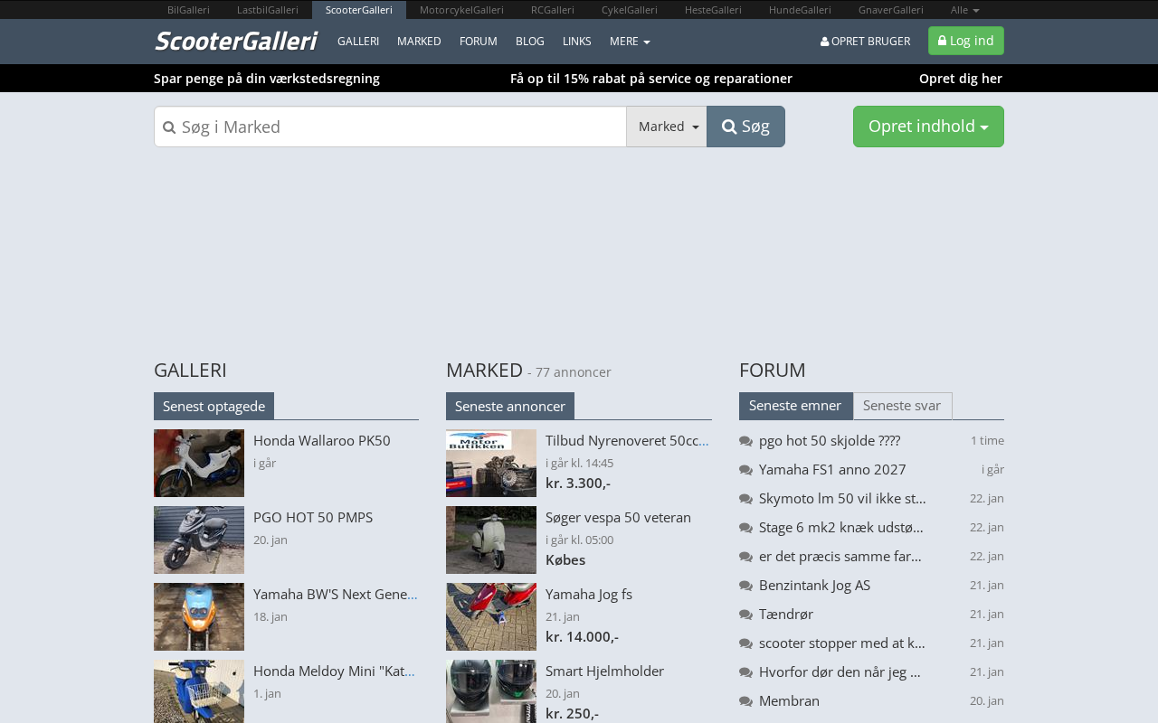Image resolution: width=1158 pixels, height=723 pixels.
Task: Open Smart Hjelmholder ad thumbnail
Action: click(491, 691)
